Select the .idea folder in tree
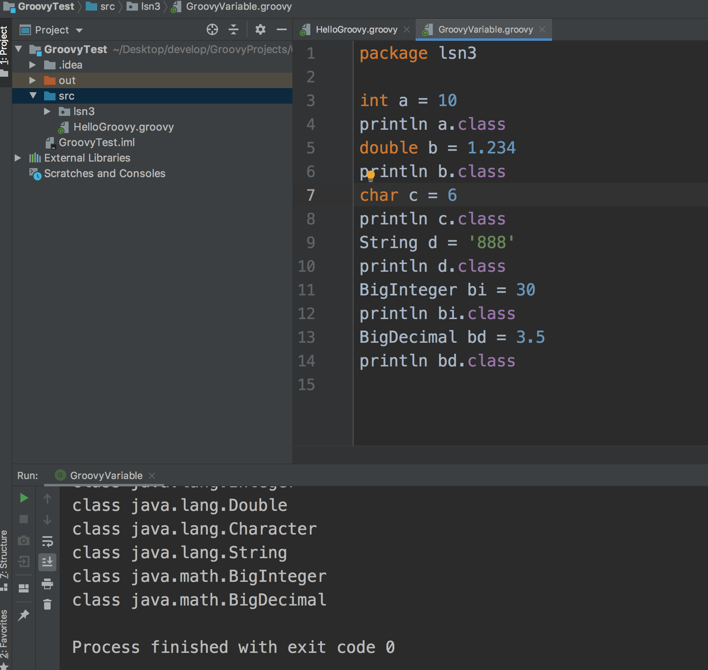This screenshot has width=708, height=670. click(x=70, y=65)
